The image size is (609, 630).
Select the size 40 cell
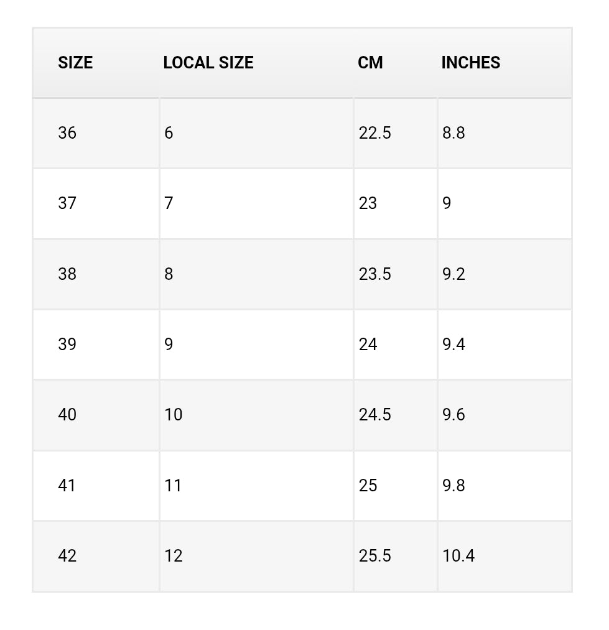(67, 415)
